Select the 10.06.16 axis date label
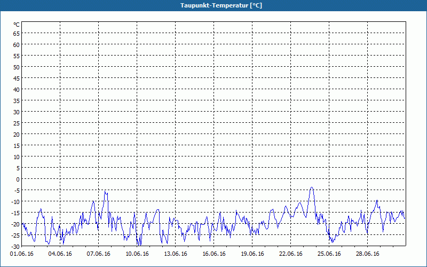The image size is (427, 267). 137,254
